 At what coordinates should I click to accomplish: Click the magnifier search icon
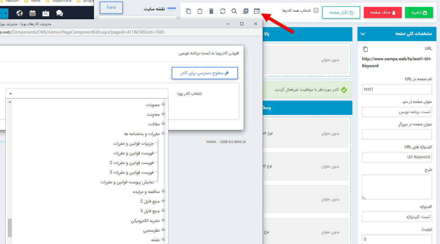pos(234,11)
